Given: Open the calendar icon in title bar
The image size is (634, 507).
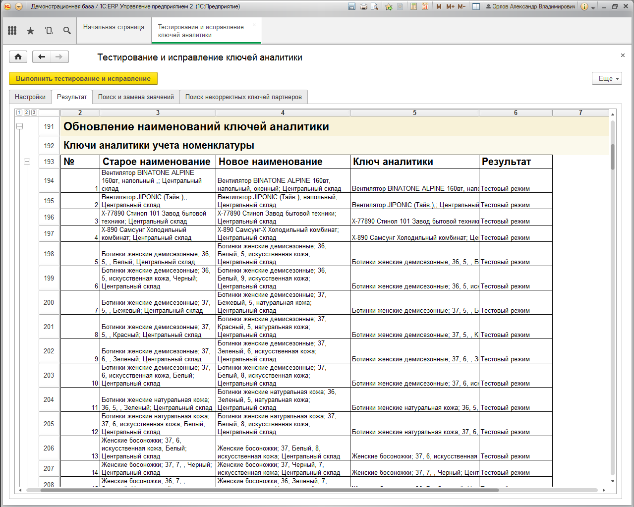Looking at the screenshot, I should (425, 6).
